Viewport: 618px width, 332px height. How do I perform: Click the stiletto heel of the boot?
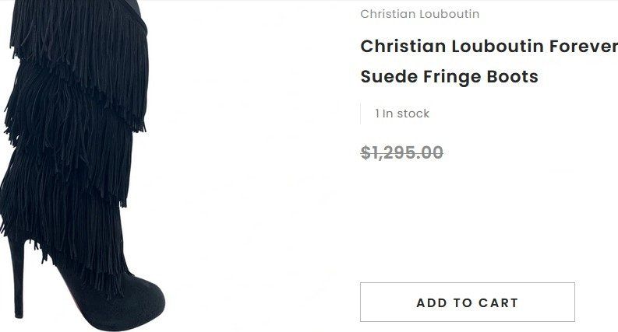(18, 275)
